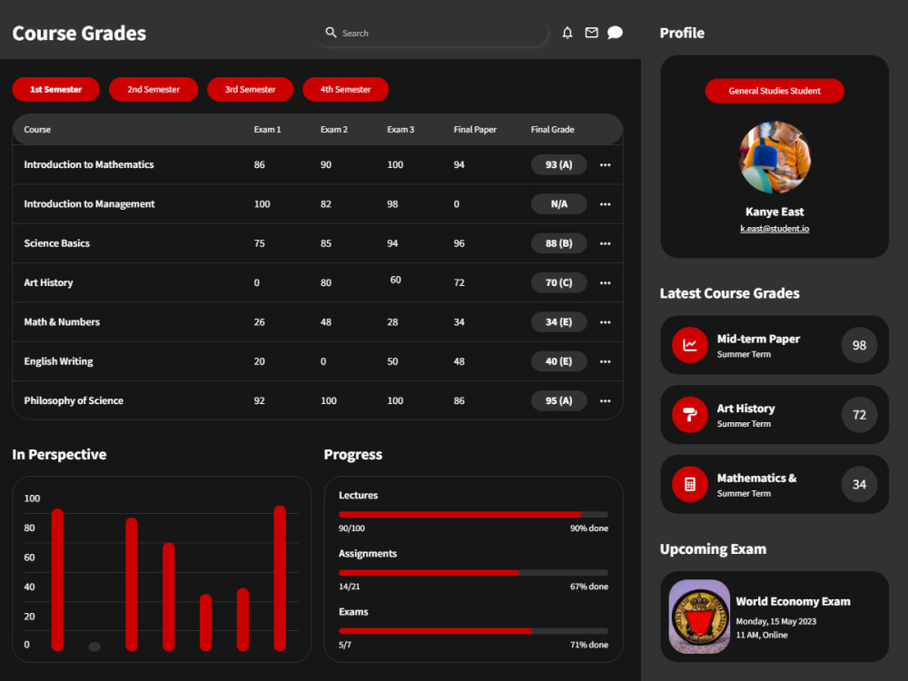Switch to the 4th Semester tab
This screenshot has height=681, width=908.
(346, 89)
